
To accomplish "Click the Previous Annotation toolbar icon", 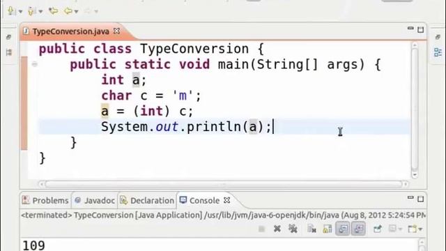I will [31, 11].
